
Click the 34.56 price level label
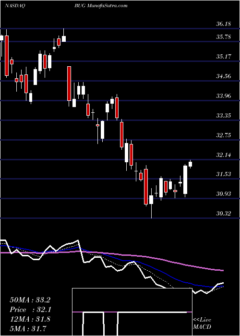pos(224,76)
